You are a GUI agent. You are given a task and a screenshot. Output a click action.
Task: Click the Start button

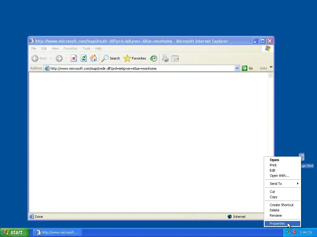pyautogui.click(x=15, y=232)
